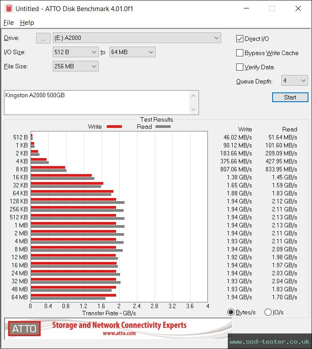
Task: Click the 48 MB row label
Action: click(19, 289)
